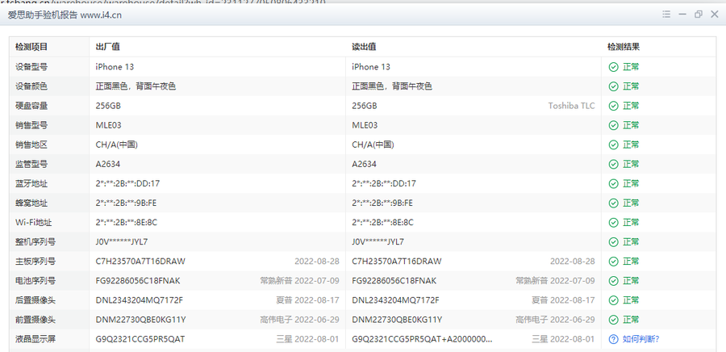Click the green check icon in 硬盘容量 row

[614, 106]
